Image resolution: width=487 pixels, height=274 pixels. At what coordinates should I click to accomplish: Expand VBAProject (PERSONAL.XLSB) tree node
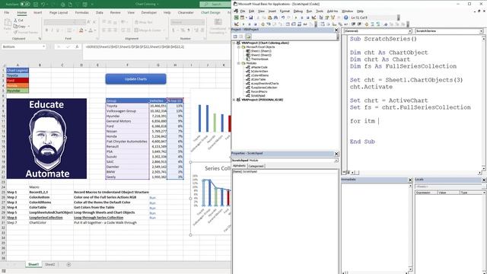pyautogui.click(x=234, y=100)
